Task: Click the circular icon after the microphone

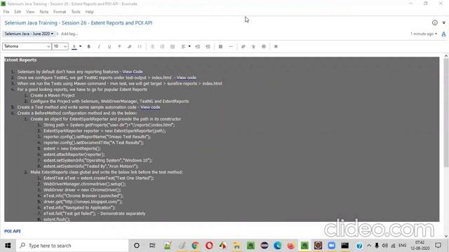Action: (x=264, y=47)
